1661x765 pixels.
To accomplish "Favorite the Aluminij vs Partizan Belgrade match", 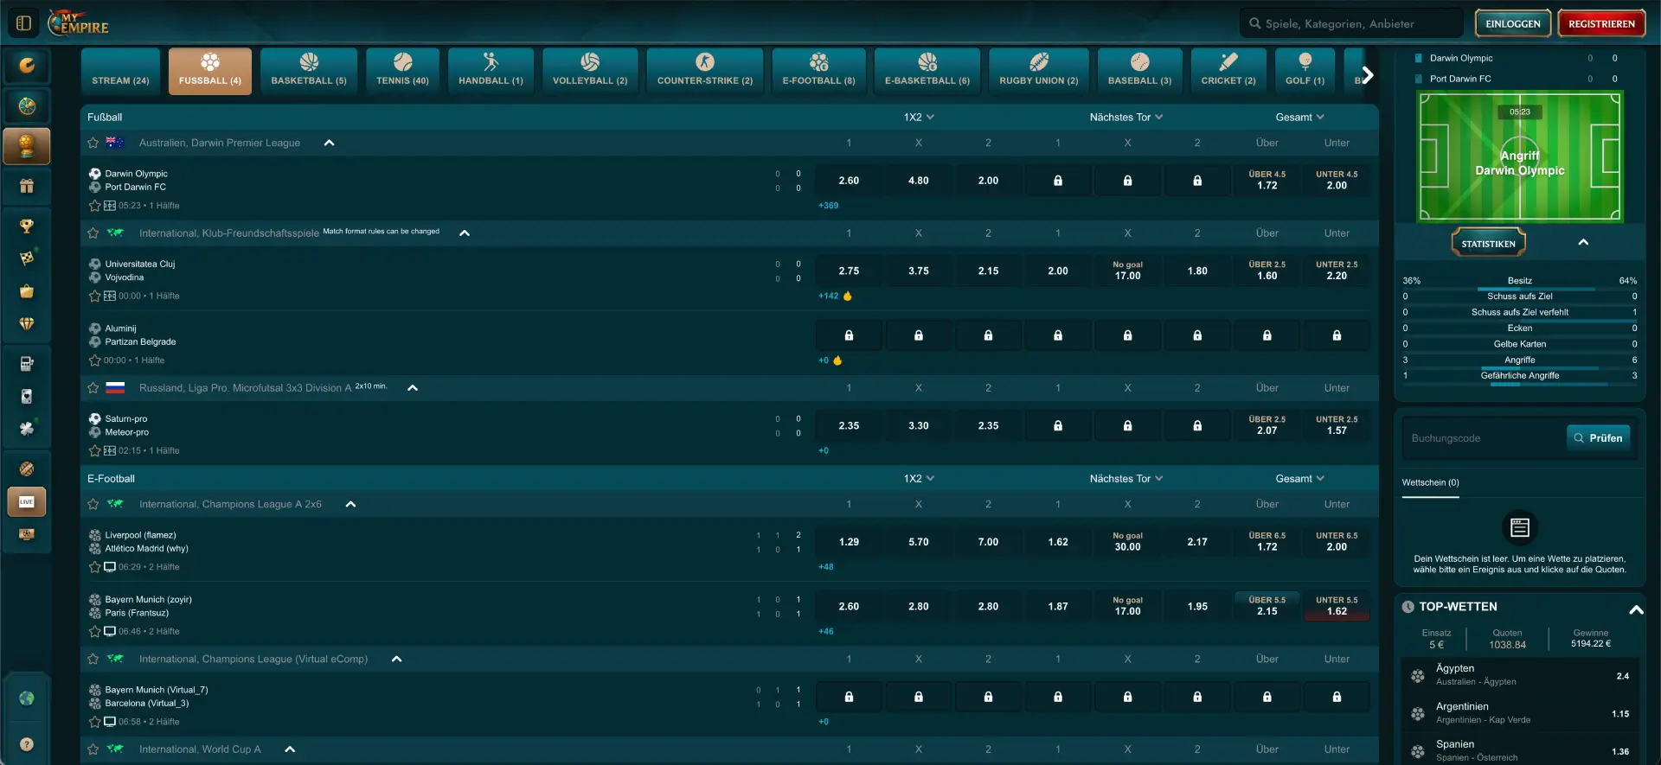I will tap(95, 360).
